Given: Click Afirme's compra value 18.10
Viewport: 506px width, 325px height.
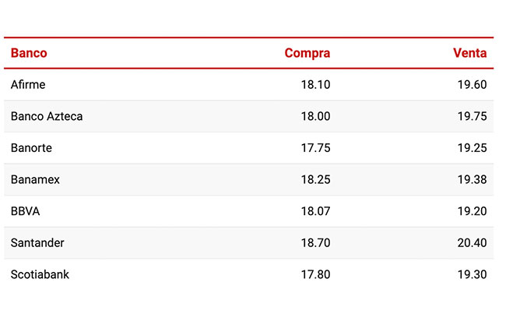Looking at the screenshot, I should click(x=315, y=84).
